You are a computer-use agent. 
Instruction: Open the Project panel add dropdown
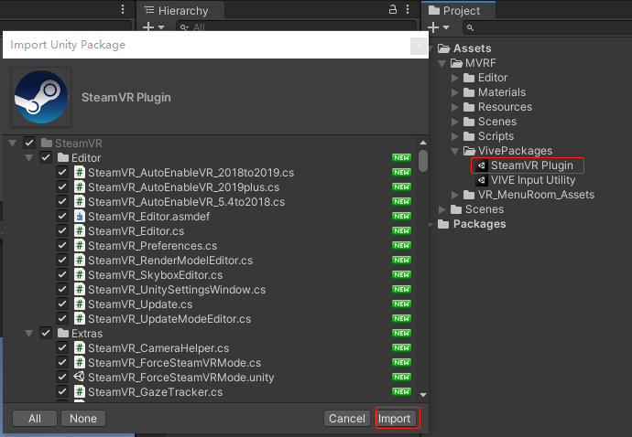[438, 27]
